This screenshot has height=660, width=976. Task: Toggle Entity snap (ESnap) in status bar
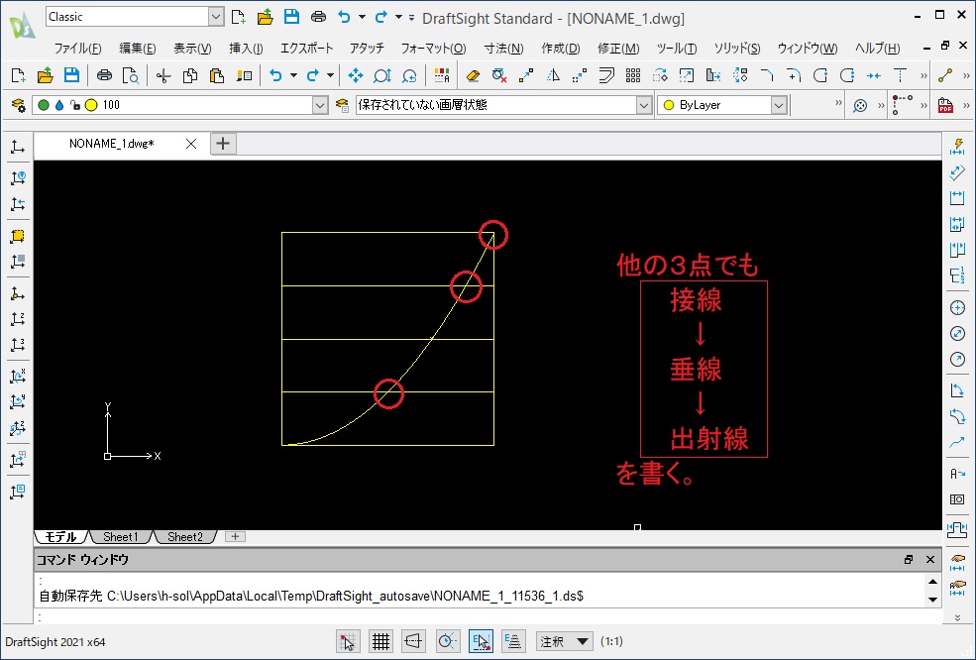click(x=481, y=641)
